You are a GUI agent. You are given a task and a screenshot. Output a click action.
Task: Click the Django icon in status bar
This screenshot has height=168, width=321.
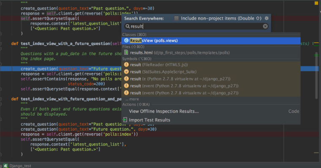(5, 166)
